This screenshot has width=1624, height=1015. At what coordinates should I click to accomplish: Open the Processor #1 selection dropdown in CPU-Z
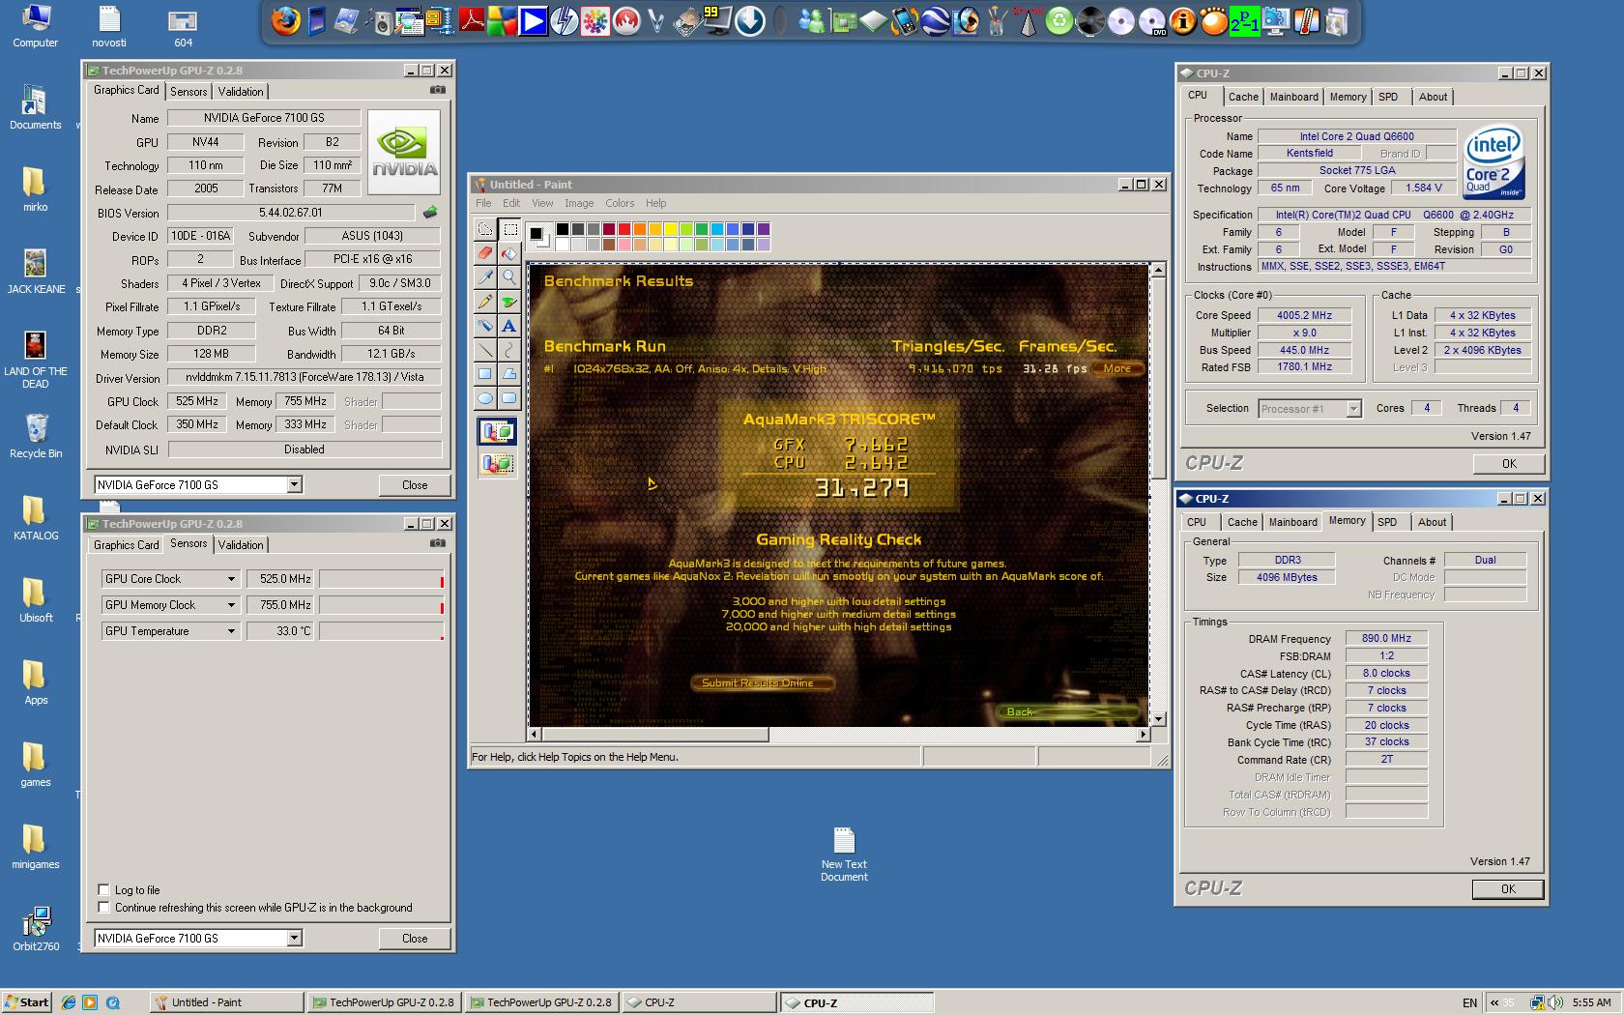pos(1353,409)
